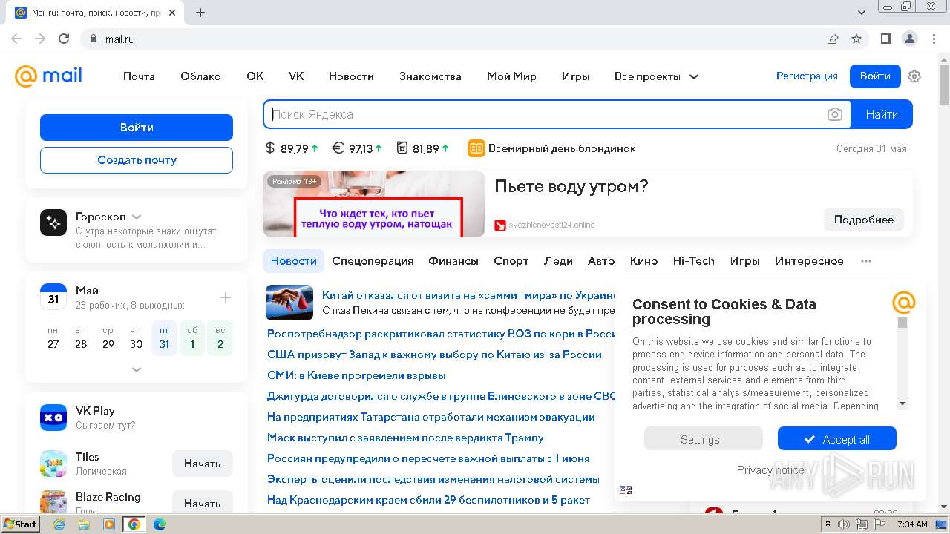Click the camera image search icon
The width and height of the screenshot is (950, 534).
click(835, 114)
